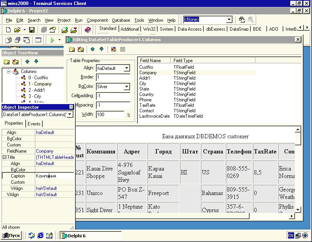Open Table Properties Align dropdown
The height and width of the screenshot is (242, 312).
(127, 68)
